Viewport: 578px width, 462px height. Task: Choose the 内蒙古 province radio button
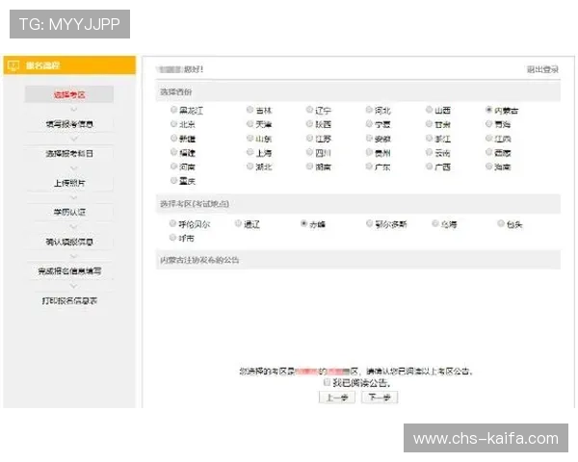[x=488, y=110]
